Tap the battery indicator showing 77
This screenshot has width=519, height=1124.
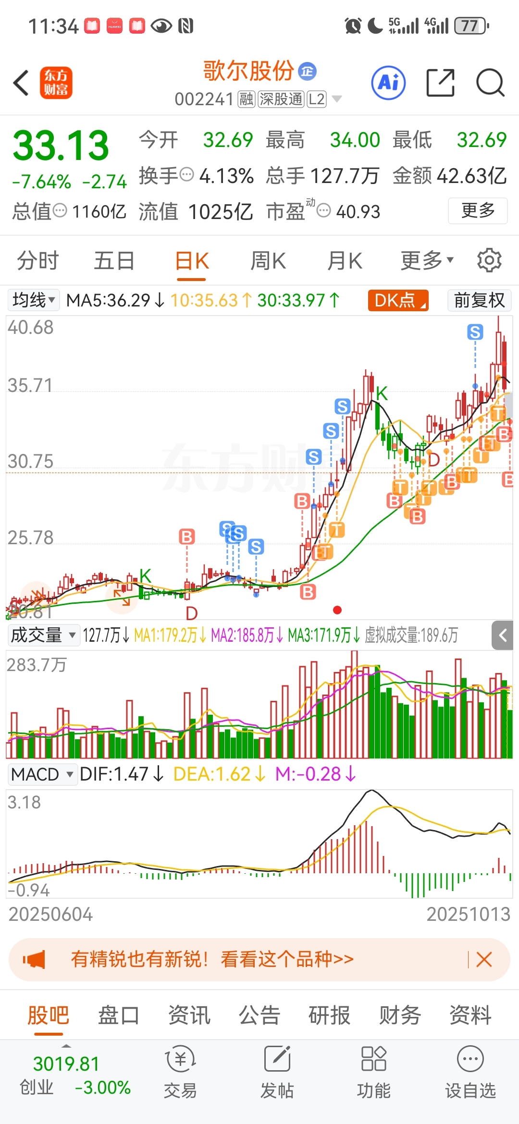(x=472, y=25)
